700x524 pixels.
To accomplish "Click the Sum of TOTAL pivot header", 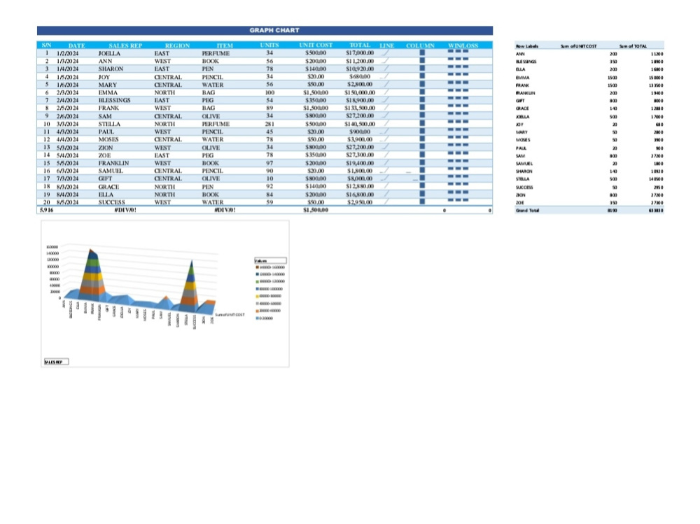I will (x=633, y=46).
